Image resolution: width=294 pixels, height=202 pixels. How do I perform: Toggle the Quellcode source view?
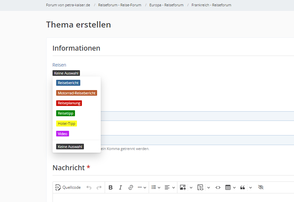68,187
